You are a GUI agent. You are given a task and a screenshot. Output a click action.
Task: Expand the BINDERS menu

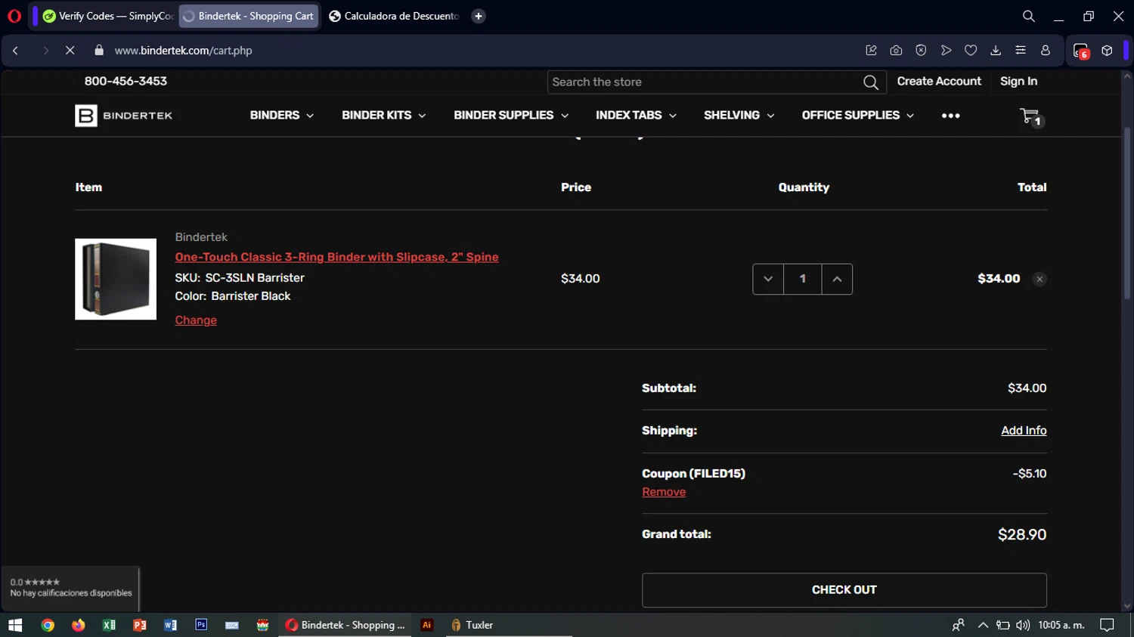pos(281,115)
